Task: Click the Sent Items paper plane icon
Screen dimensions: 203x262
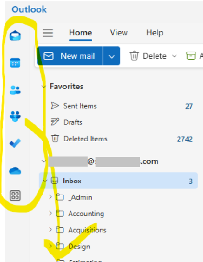Action: tap(55, 106)
